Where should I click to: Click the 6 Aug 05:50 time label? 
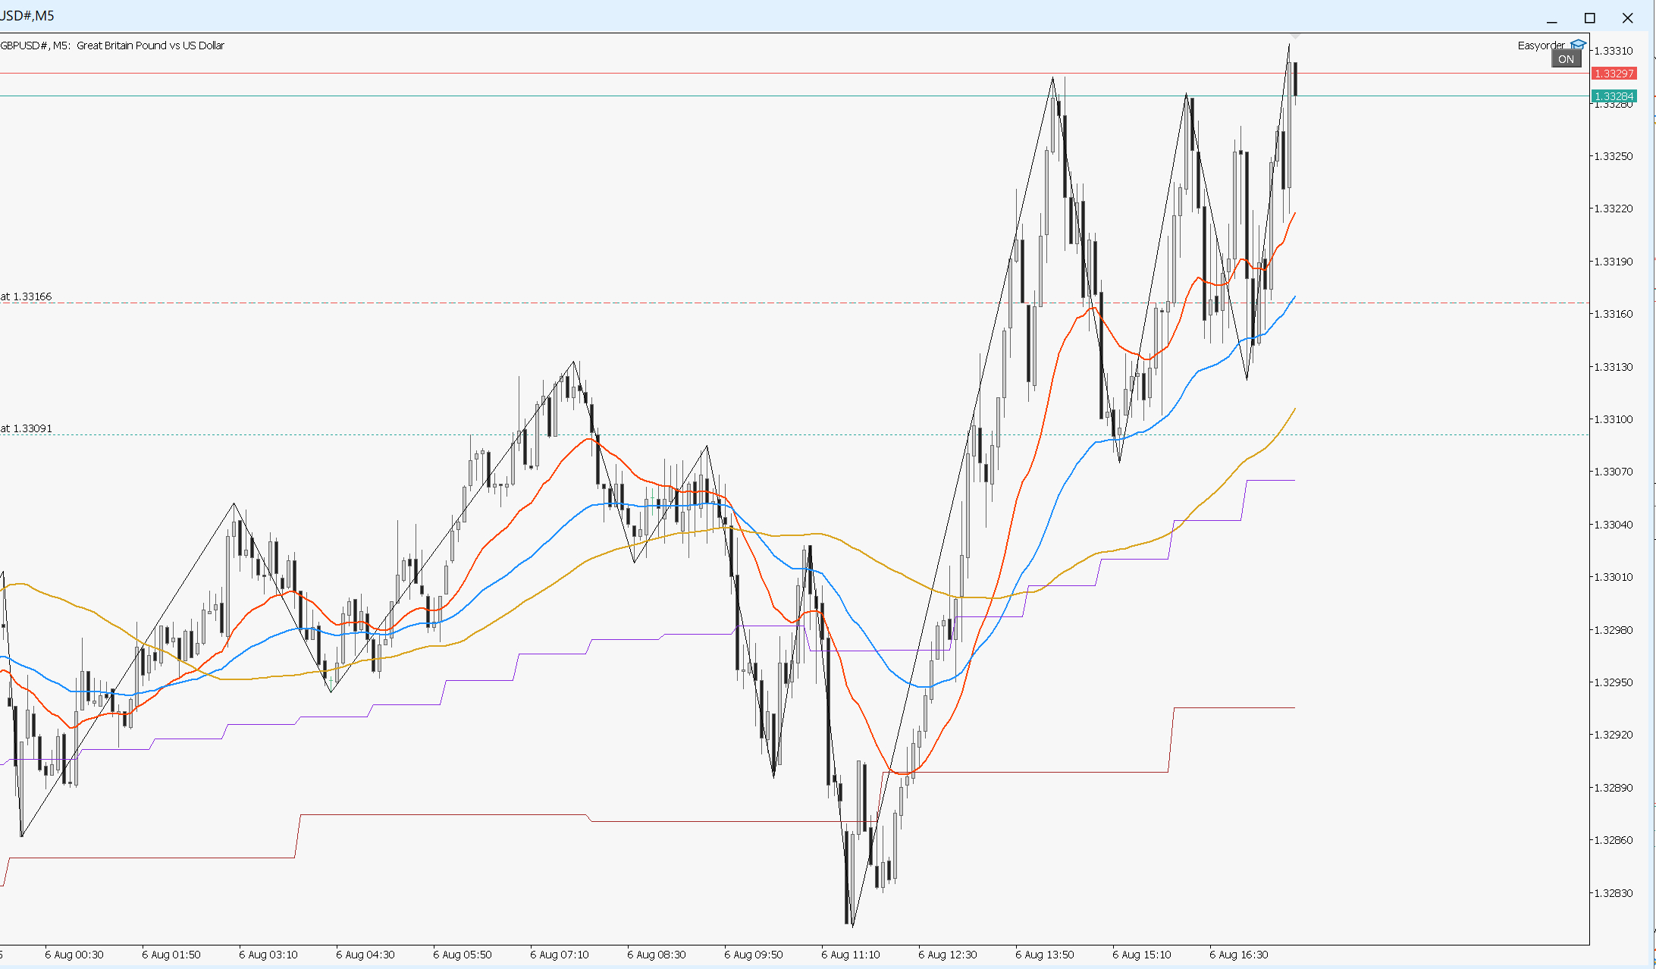coord(463,955)
